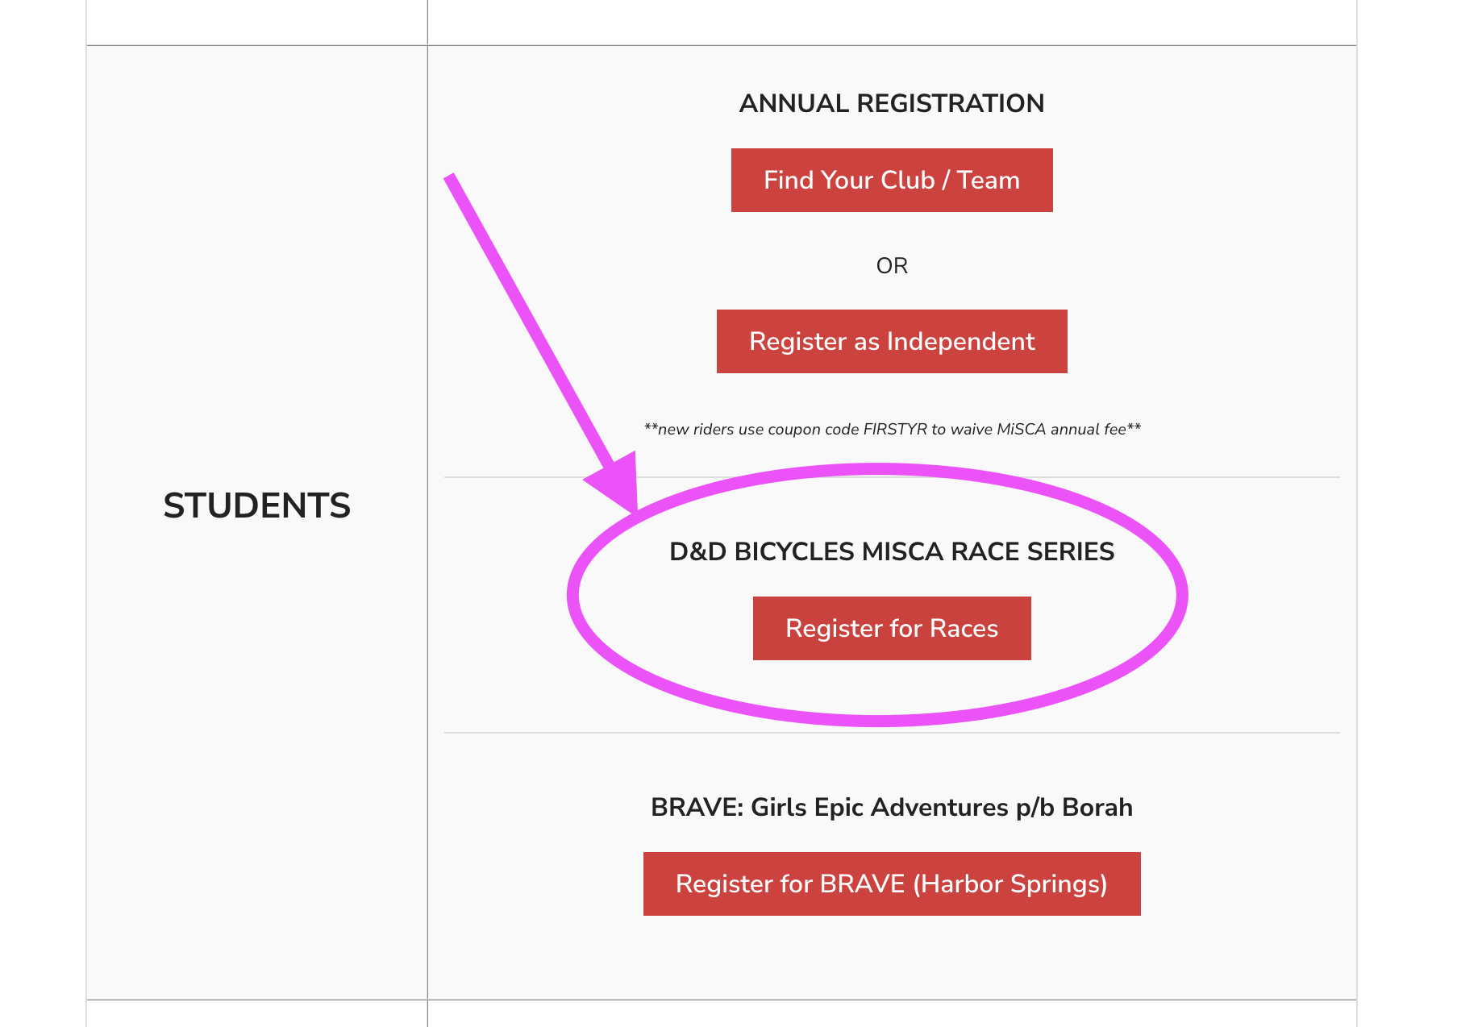Click the STUDENTS row heading
Viewport: 1482px width, 1027px height.
[x=256, y=506]
